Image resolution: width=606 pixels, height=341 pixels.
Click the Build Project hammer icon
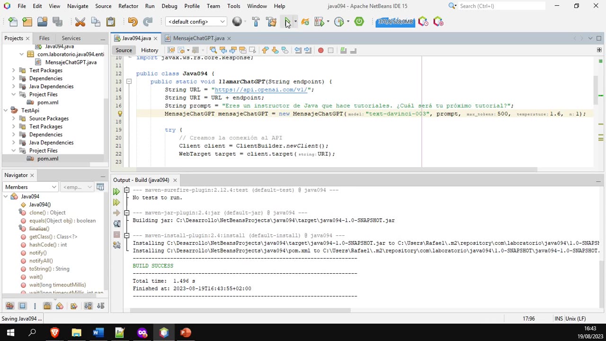(x=256, y=22)
